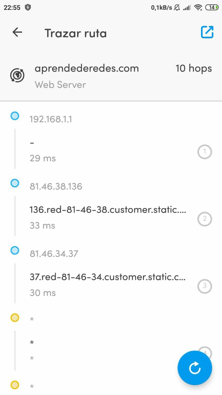Select the globe traceroute icon next to aprendederedes.com
The width and height of the screenshot is (222, 395).
pos(16,75)
